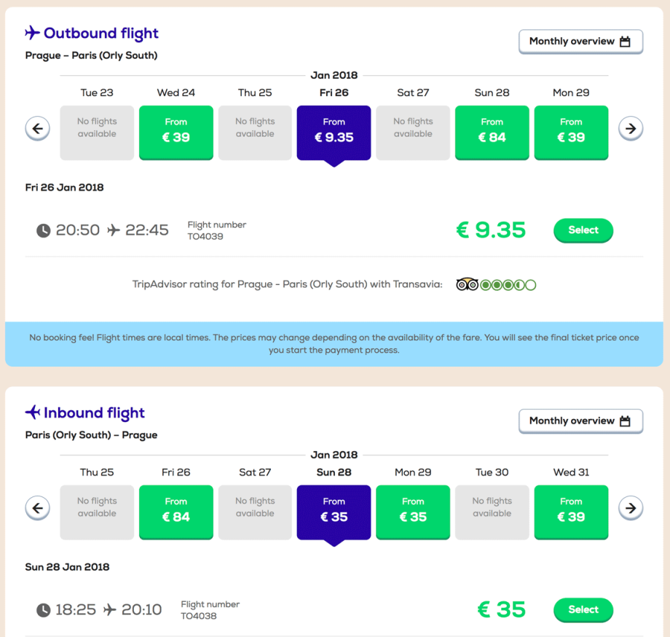
Task: Click clock icon beside 20:50 departure
Action: tap(44, 230)
